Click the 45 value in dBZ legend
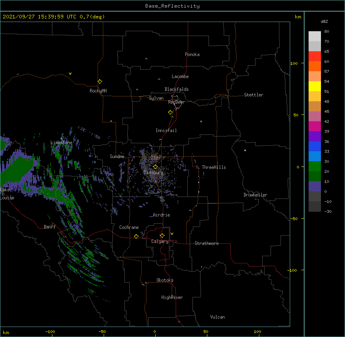 click(x=327, y=112)
